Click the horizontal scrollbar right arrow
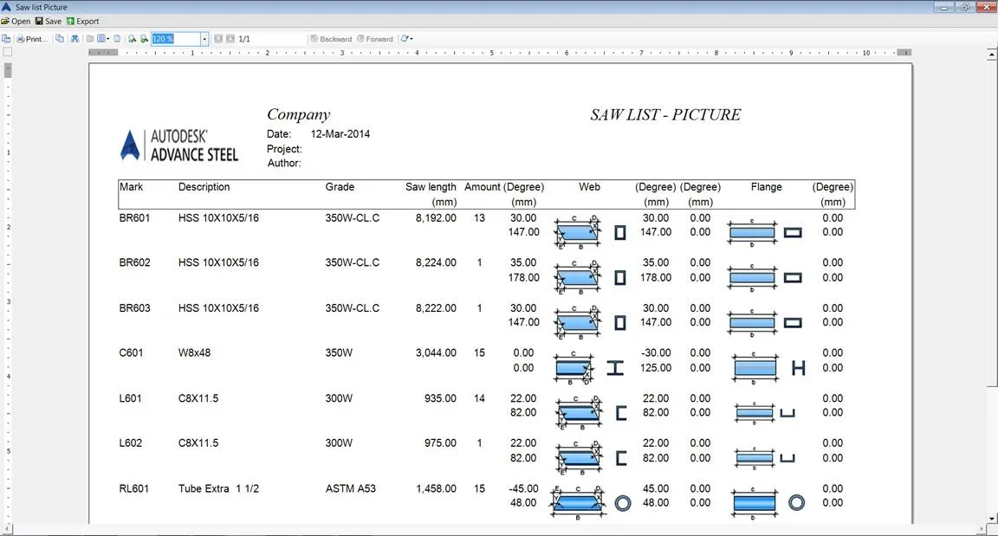Viewport: 998px width, 536px height. click(x=982, y=529)
